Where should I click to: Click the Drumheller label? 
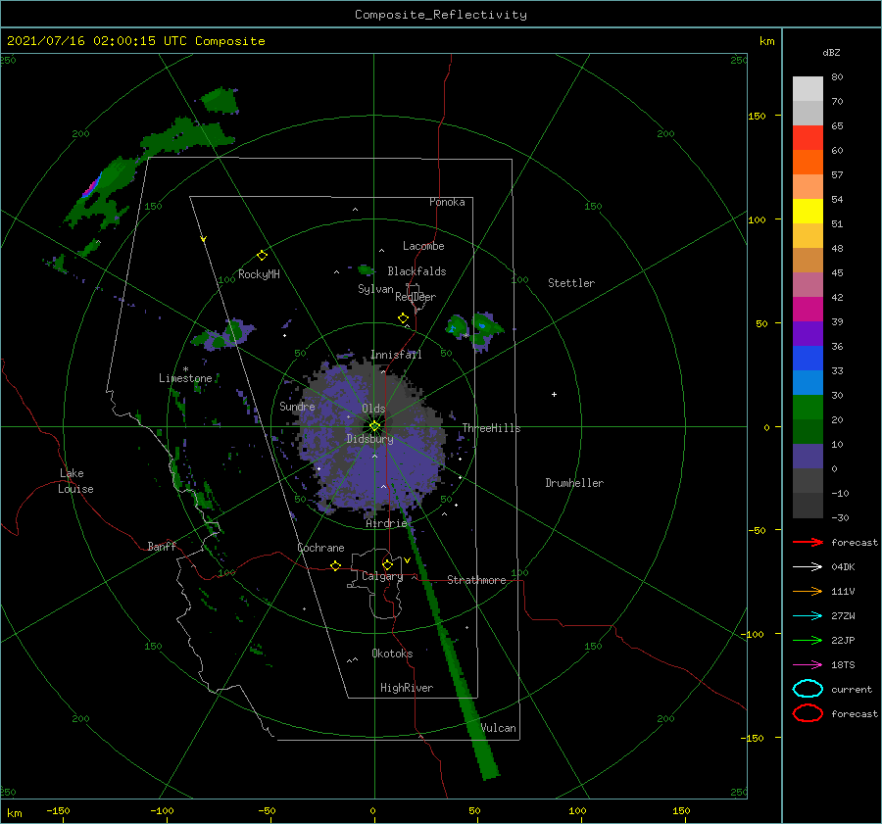tap(574, 483)
